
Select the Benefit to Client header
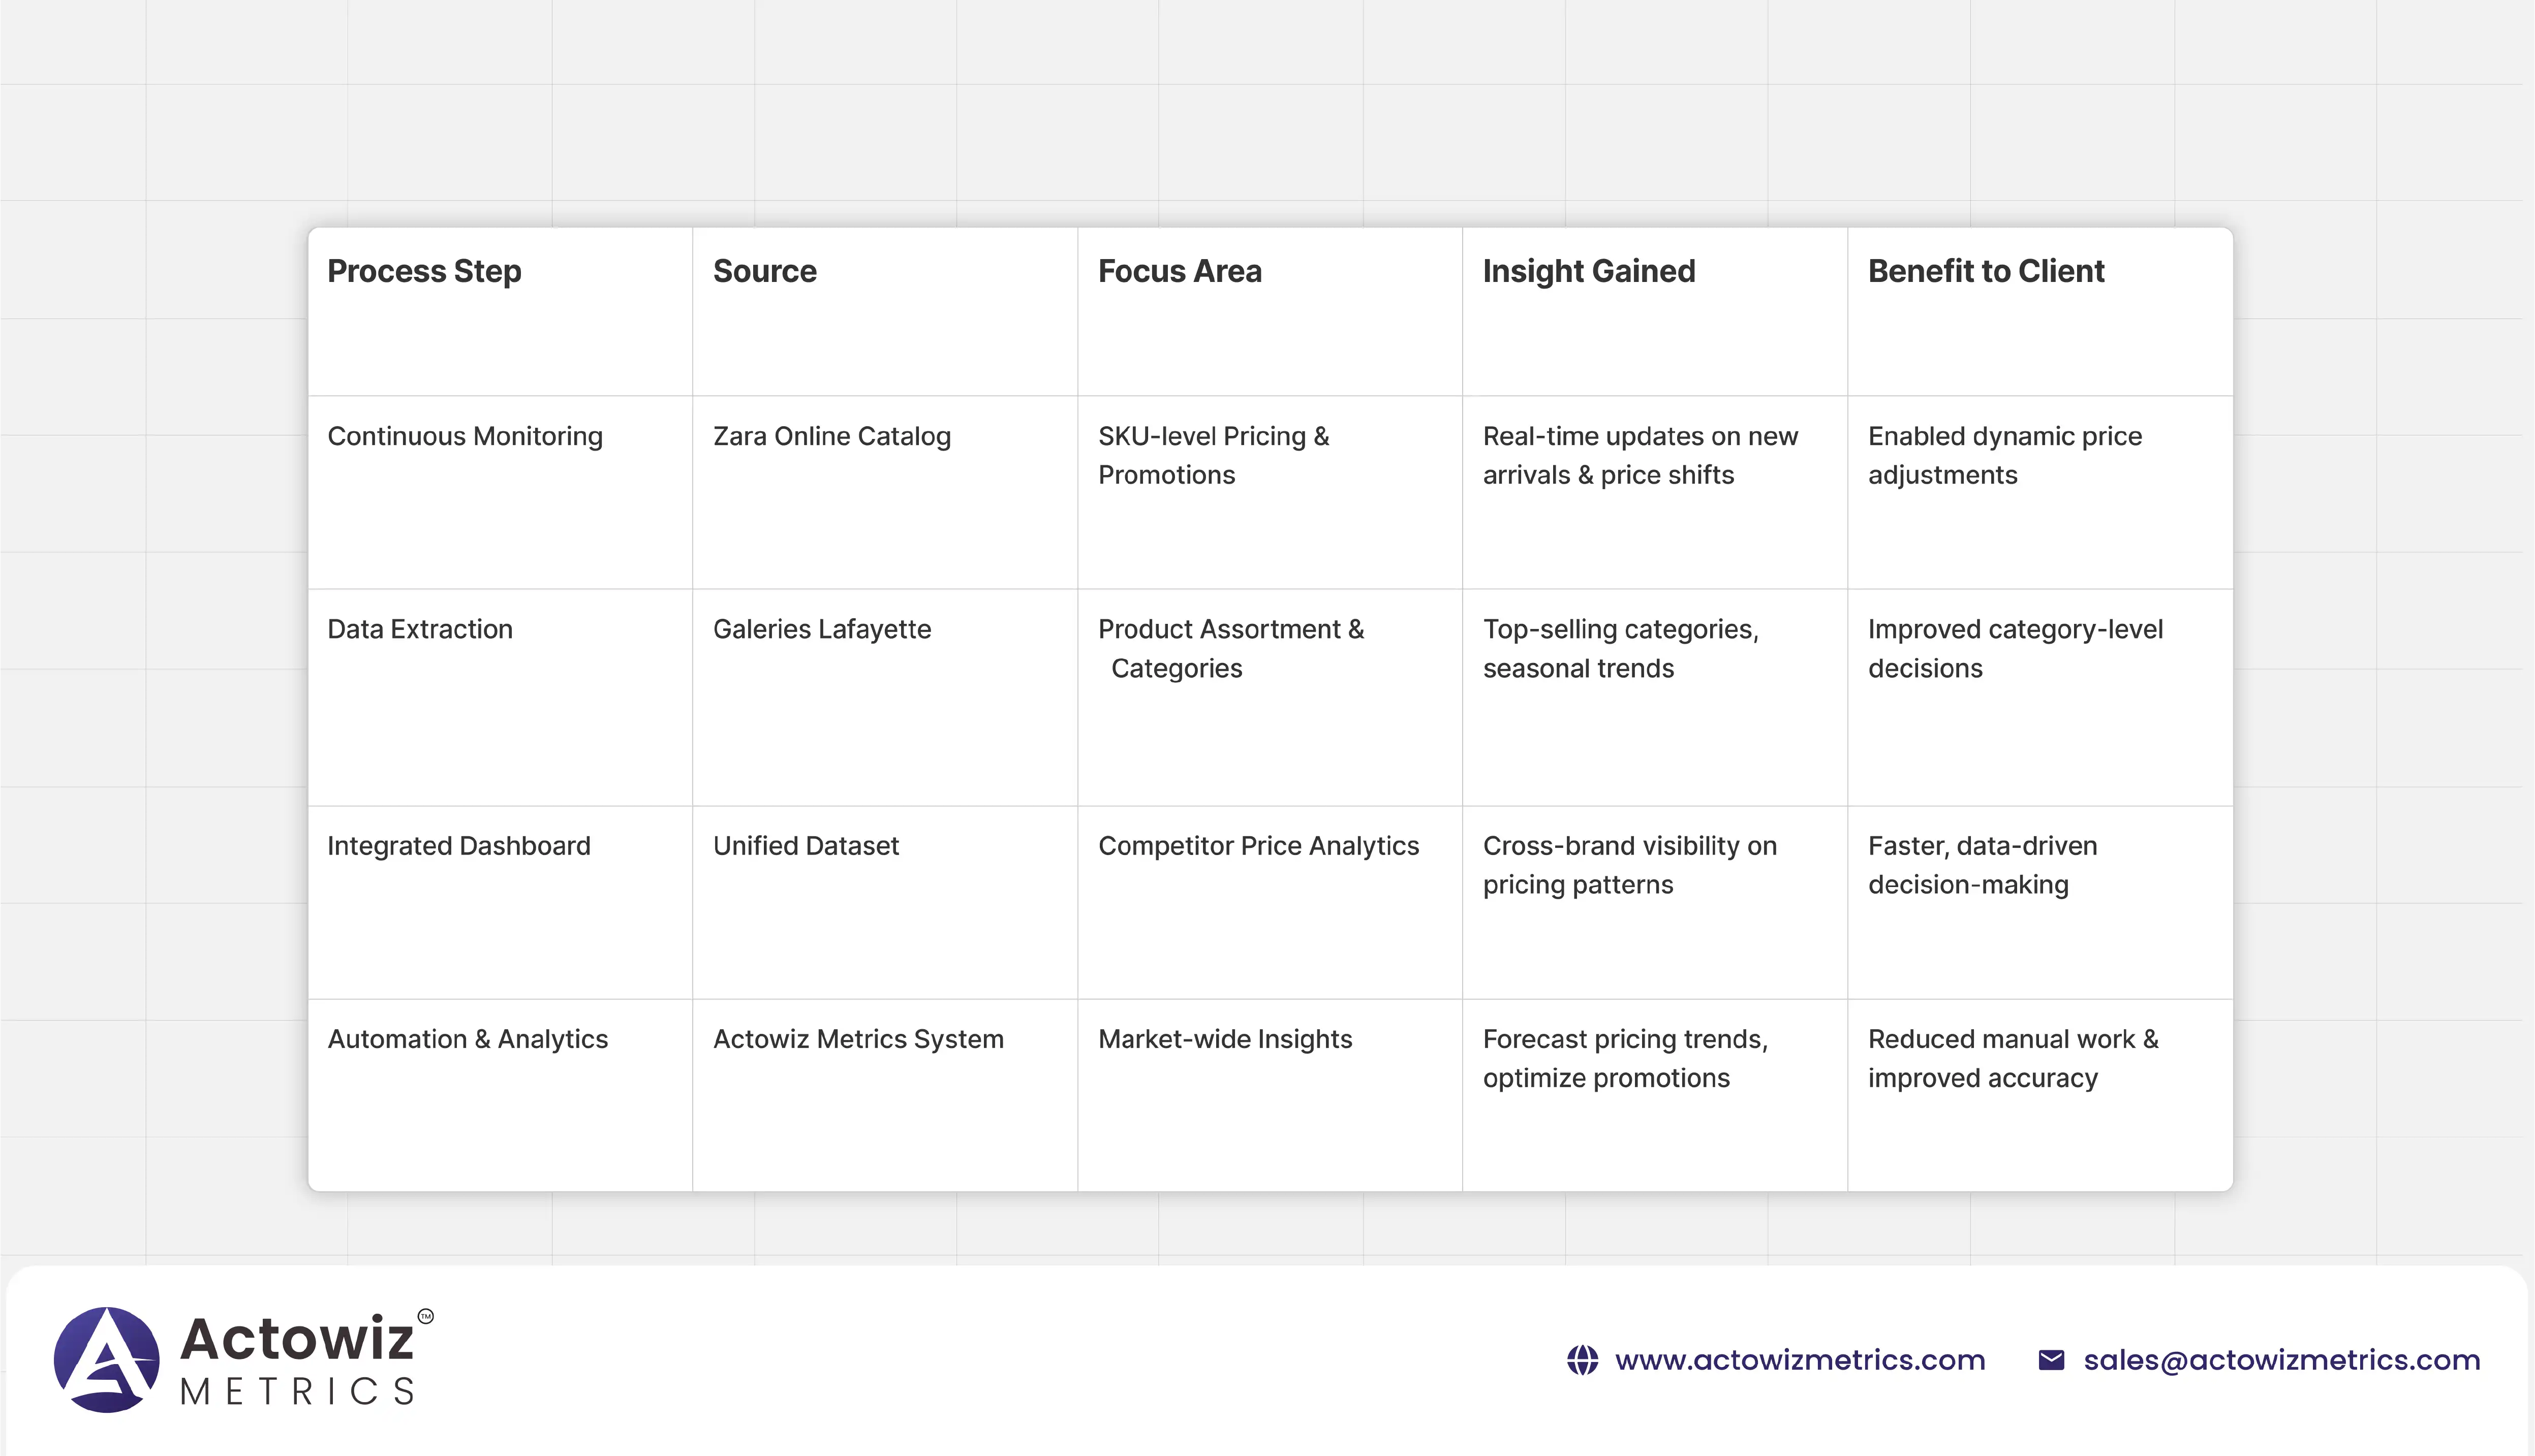pos(1986,271)
